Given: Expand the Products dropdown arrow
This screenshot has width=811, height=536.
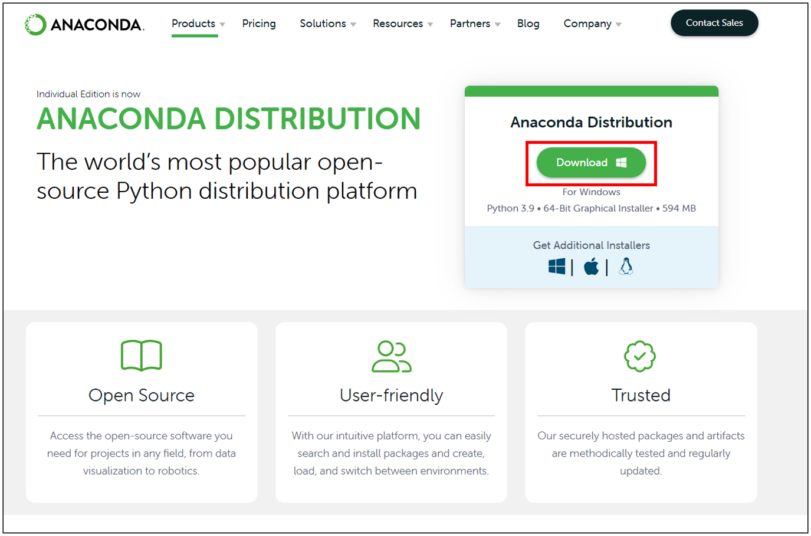Looking at the screenshot, I should tap(222, 25).
